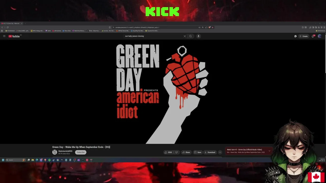Screen dimensions: 326x183
Task: Start voice search with the microphone icon
Action: 198,36
